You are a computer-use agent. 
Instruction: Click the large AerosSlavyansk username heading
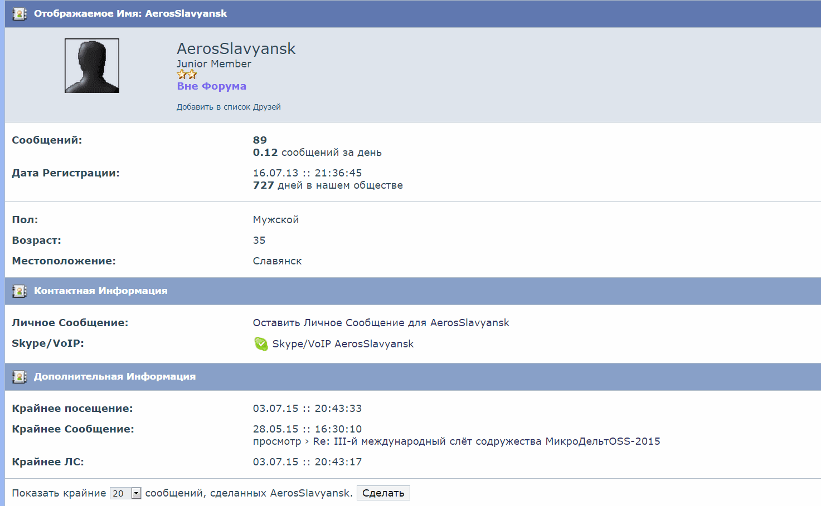point(236,49)
